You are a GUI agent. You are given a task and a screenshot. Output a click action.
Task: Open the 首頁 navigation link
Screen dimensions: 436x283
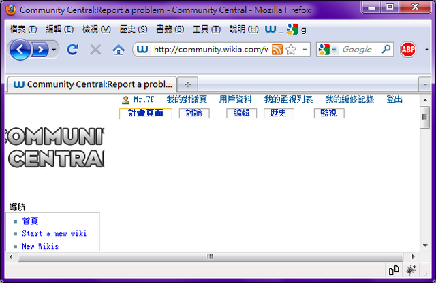[30, 221]
